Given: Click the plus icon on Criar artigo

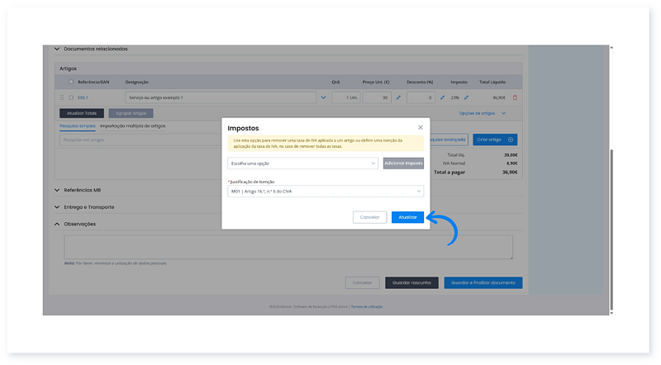Looking at the screenshot, I should tap(511, 140).
